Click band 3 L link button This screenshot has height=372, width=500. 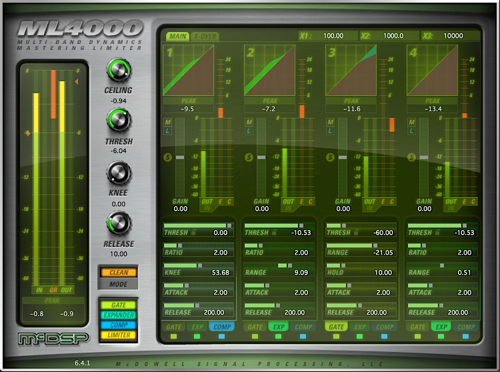tap(330, 131)
